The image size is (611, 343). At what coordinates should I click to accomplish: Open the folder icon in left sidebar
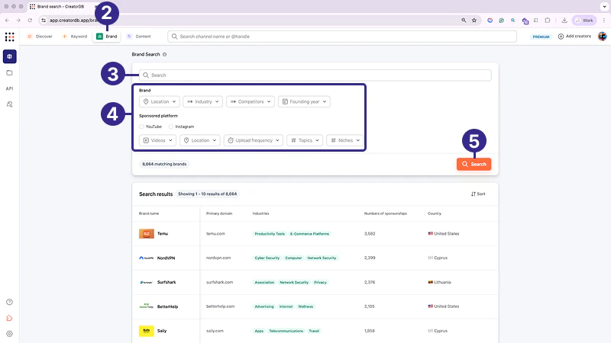[x=10, y=72]
